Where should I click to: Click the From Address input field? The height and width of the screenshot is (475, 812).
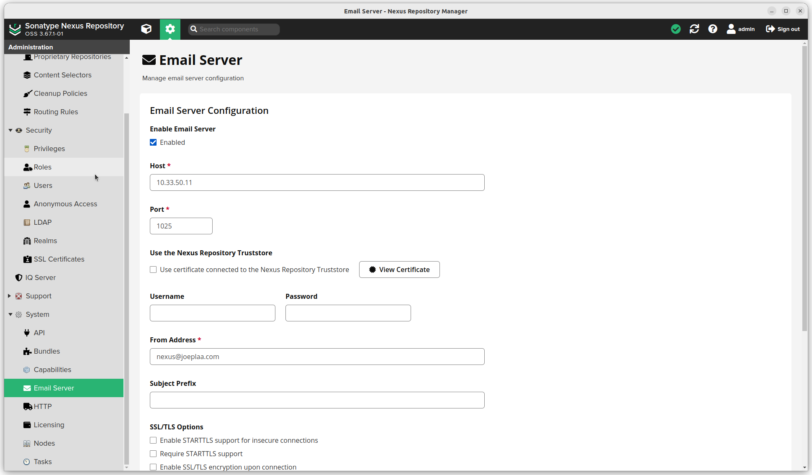coord(317,357)
